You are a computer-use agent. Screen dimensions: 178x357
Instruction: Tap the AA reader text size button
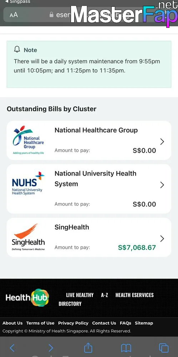click(x=14, y=15)
